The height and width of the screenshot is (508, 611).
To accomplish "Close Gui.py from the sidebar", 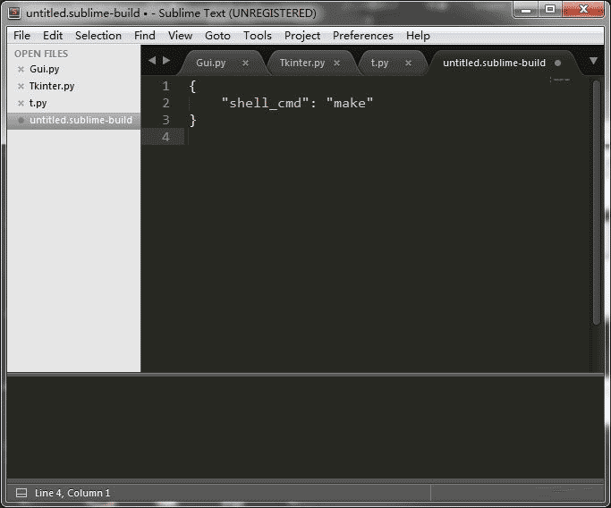I will point(21,70).
